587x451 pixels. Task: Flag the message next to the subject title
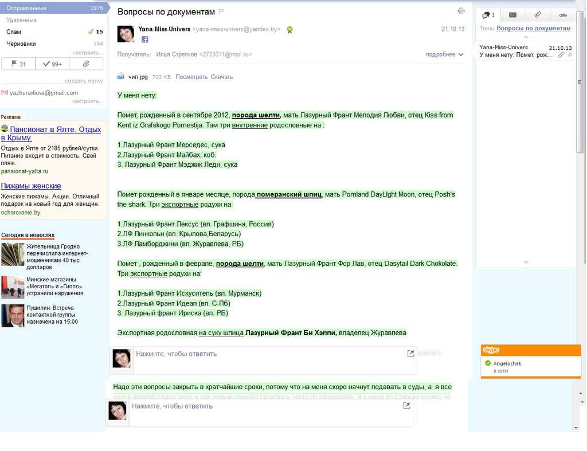(221, 11)
